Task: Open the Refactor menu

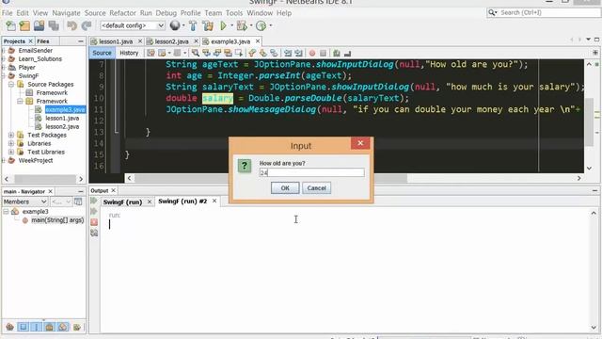Action: click(122, 13)
